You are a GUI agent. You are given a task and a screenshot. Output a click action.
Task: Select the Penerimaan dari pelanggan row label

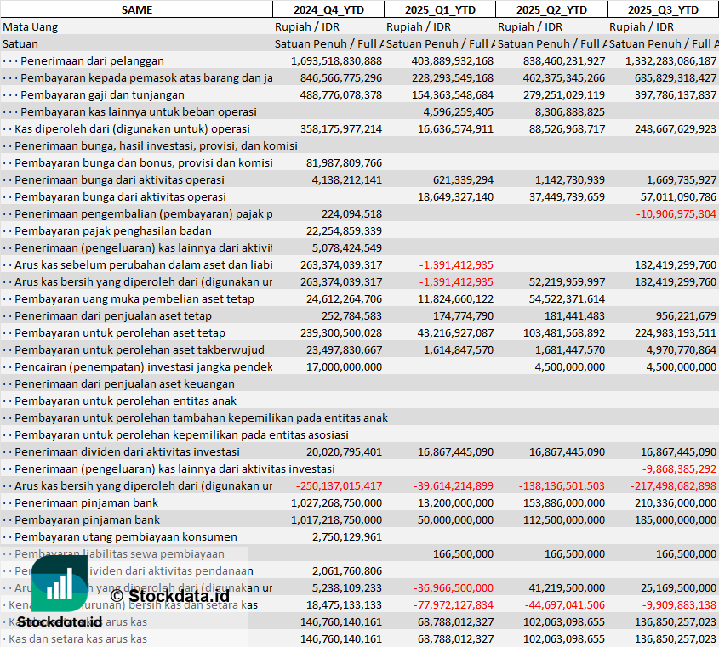[x=92, y=60]
